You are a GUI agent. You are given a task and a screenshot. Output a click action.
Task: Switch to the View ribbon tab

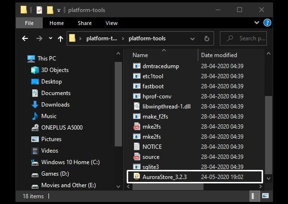111,23
